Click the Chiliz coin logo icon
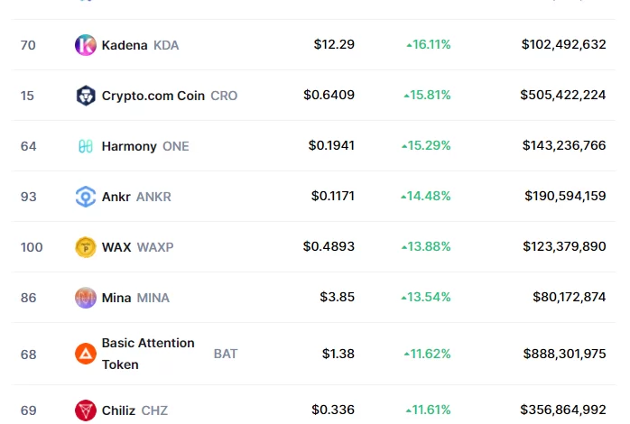The width and height of the screenshot is (630, 424). (86, 410)
